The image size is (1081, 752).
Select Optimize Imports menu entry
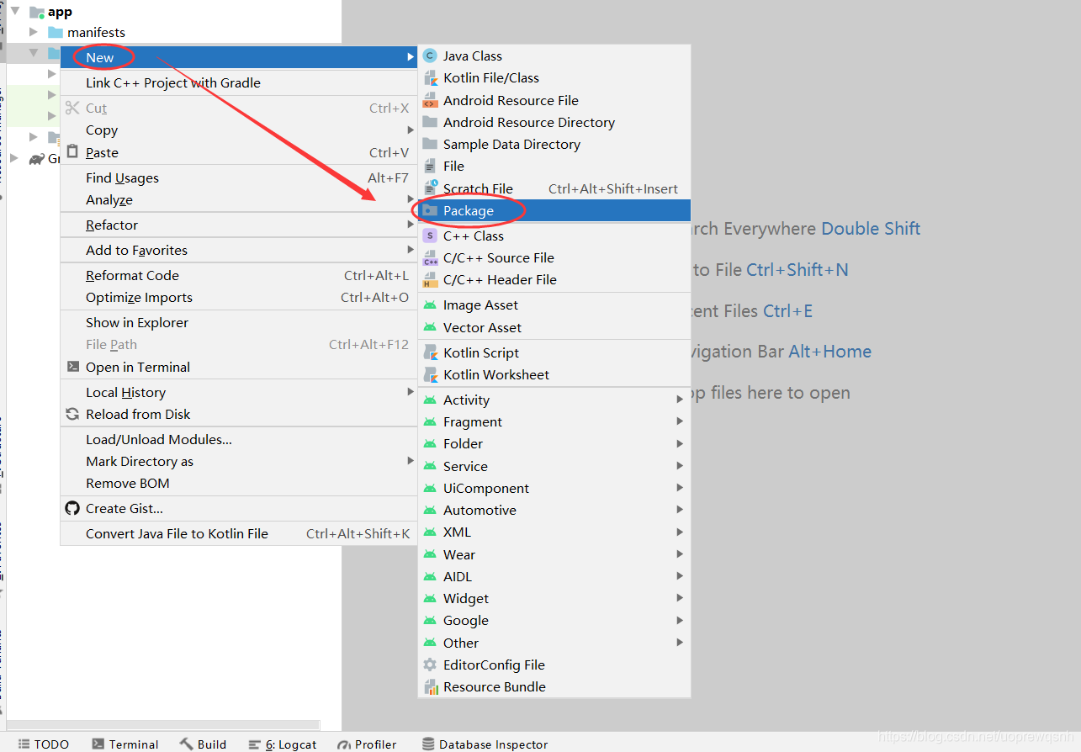click(x=239, y=298)
